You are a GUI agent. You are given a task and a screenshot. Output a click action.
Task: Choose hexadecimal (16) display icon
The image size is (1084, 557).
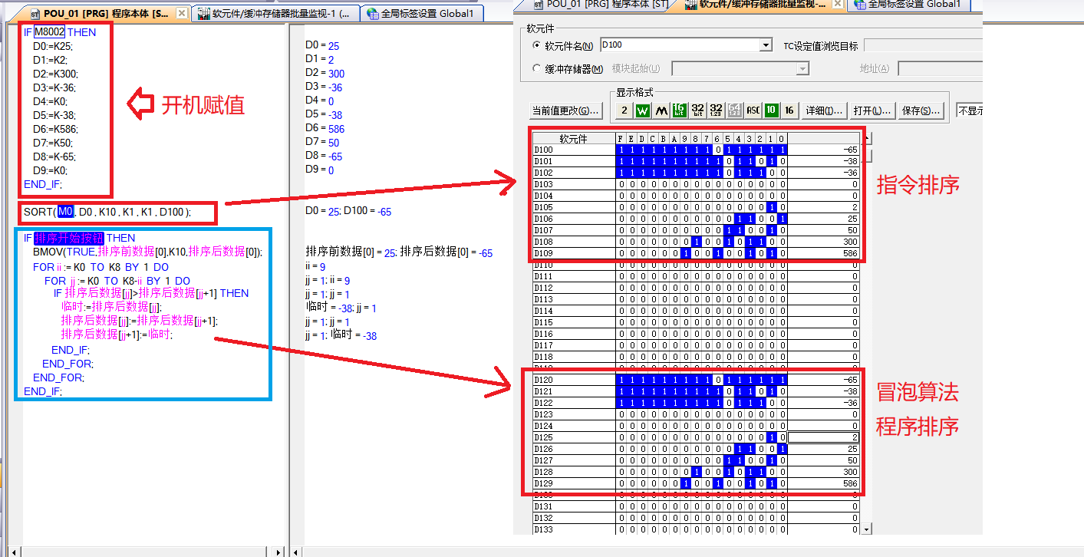click(789, 110)
